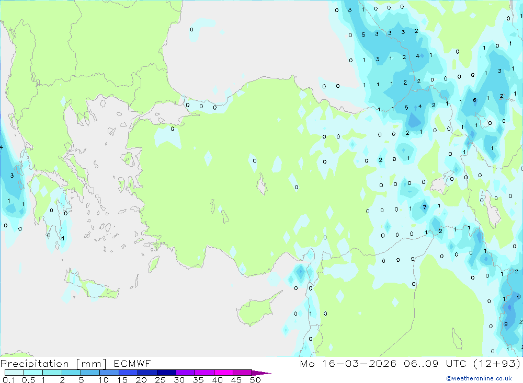Click the '35' legend label

(198, 380)
